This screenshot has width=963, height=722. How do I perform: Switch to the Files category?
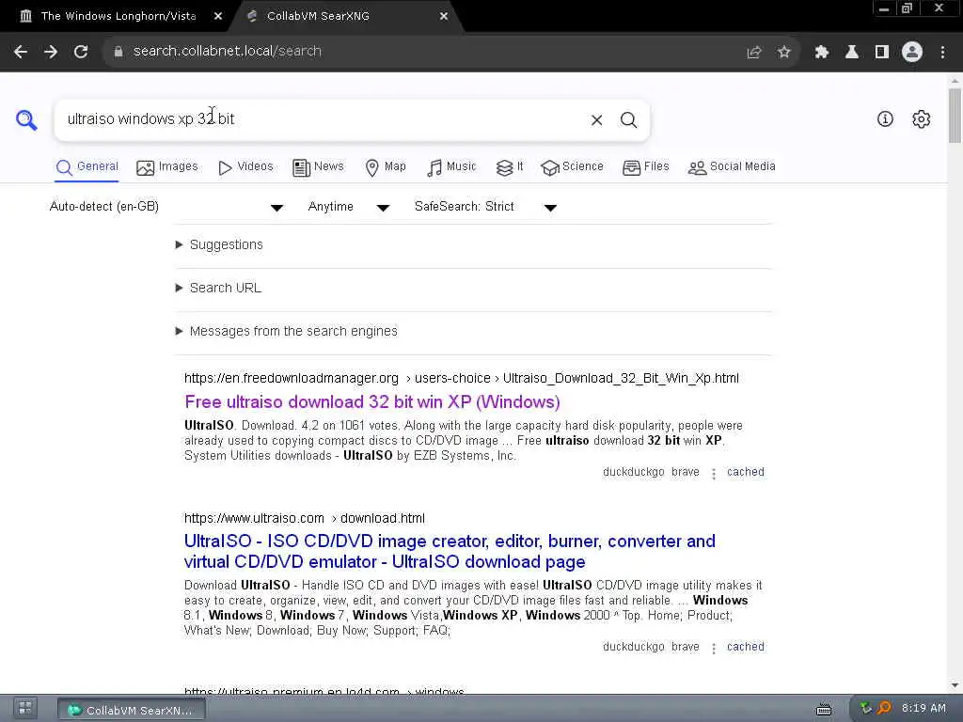pyautogui.click(x=645, y=167)
